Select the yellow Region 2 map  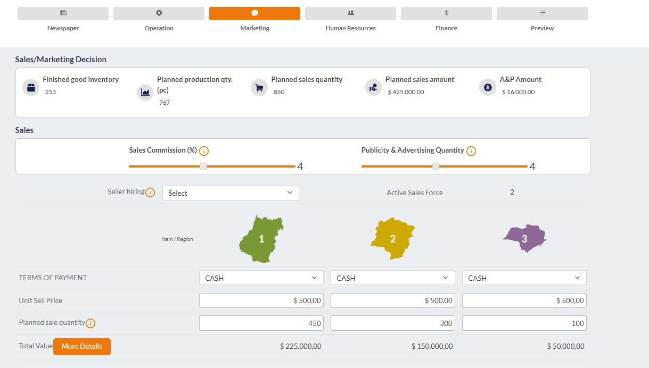pos(392,239)
